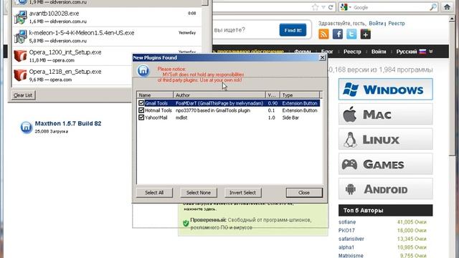Viewport: 459px width, 258px height.
Task: Click the bookmark star icon in address bar
Action: tap(315, 7)
